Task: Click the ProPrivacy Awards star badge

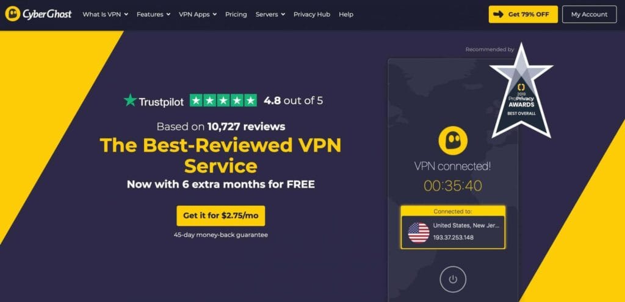Action: [521, 91]
